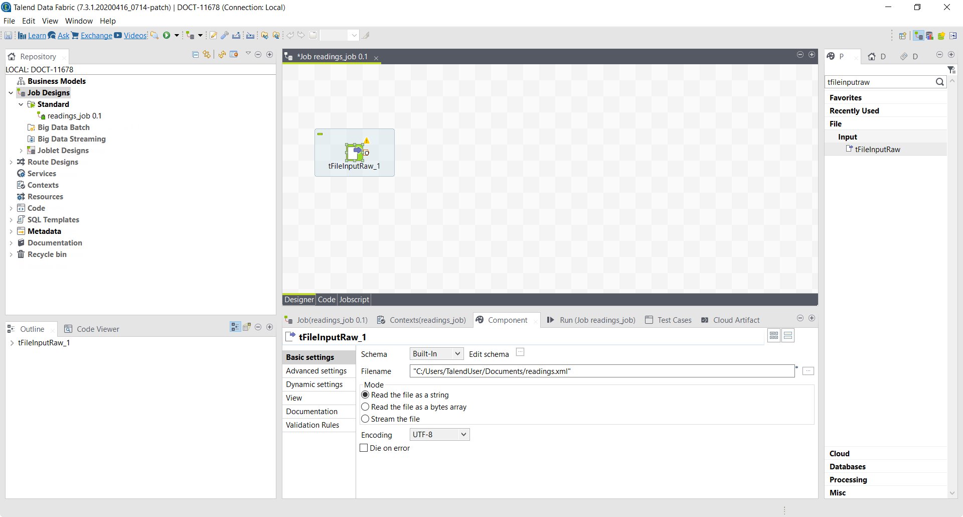Open the Learn link
This screenshot has width=963, height=517.
pos(37,36)
